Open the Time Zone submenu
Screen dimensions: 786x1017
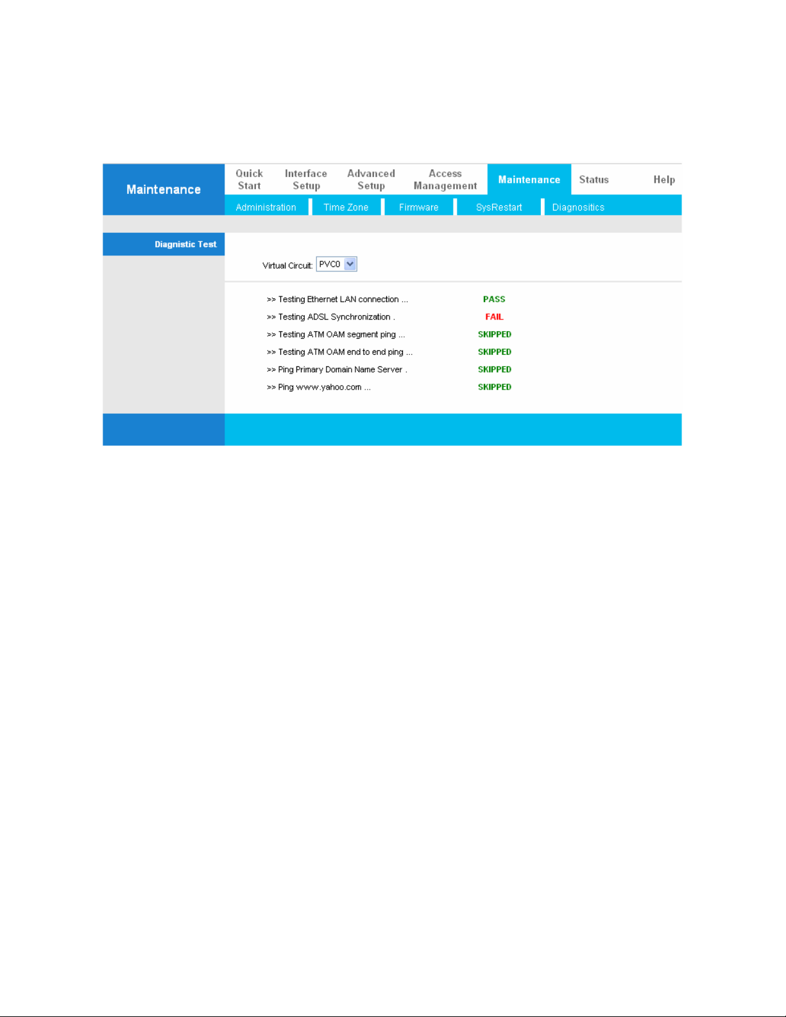click(x=346, y=207)
